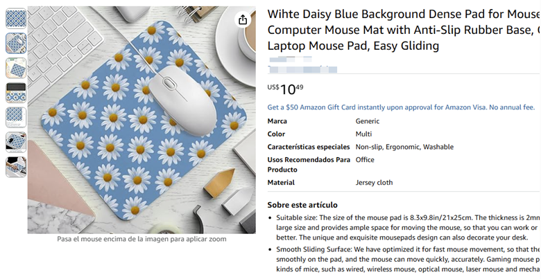Click the share icon on product image
This screenshot has width=541, height=279.
point(243,20)
